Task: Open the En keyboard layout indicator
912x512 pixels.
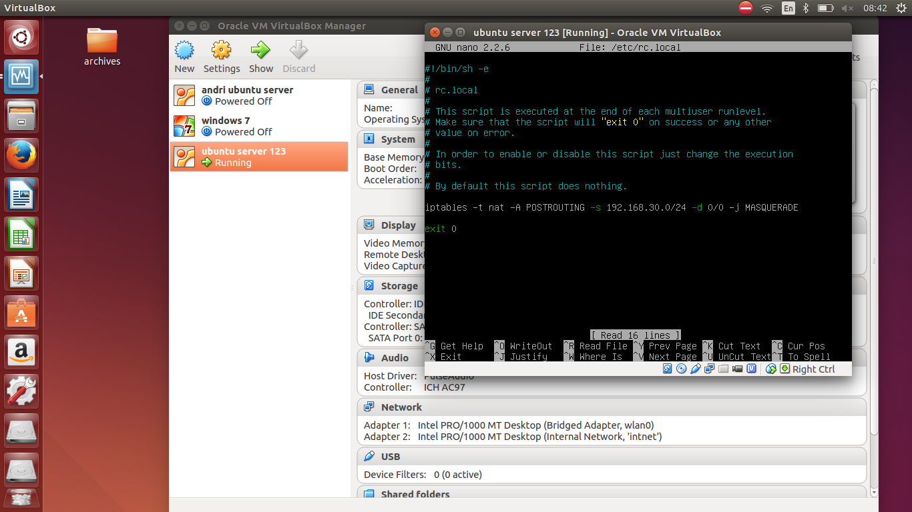Action: (788, 8)
